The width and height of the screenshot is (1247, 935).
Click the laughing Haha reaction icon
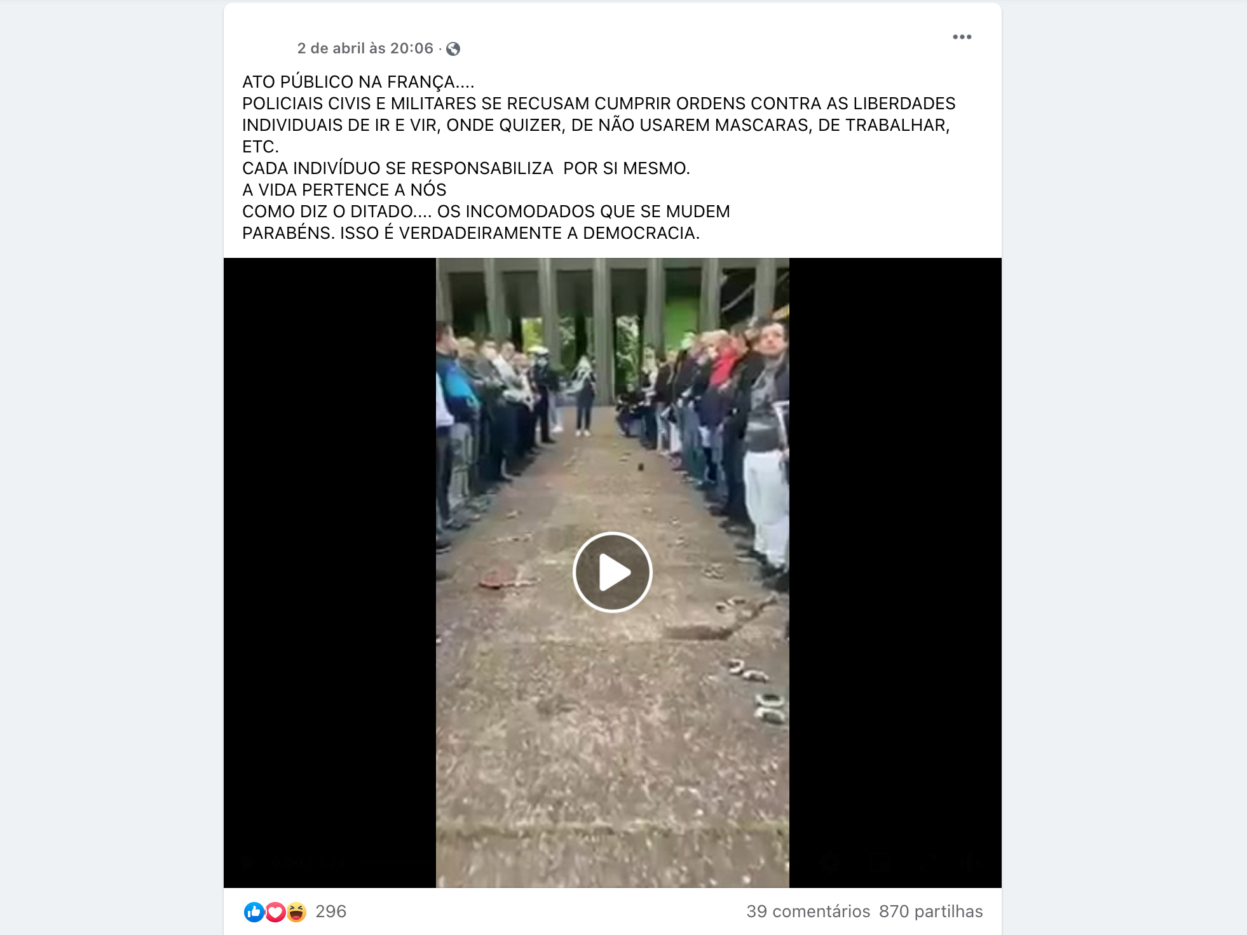click(x=296, y=912)
